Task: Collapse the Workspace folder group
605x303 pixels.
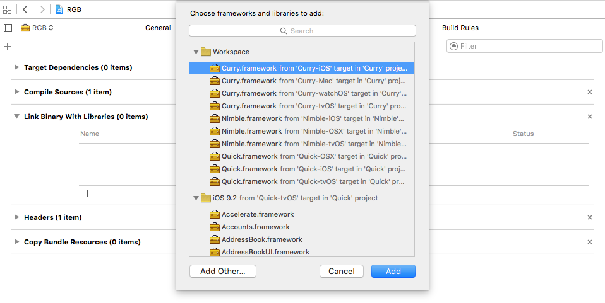Action: (196, 52)
